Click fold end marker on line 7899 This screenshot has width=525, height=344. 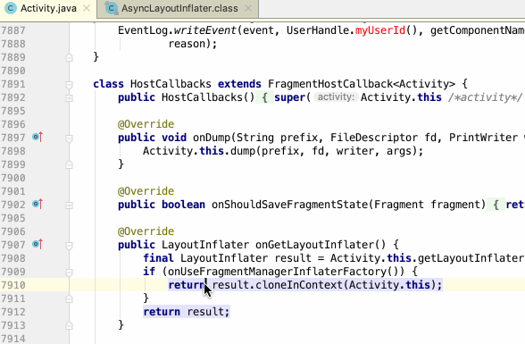[x=69, y=164]
